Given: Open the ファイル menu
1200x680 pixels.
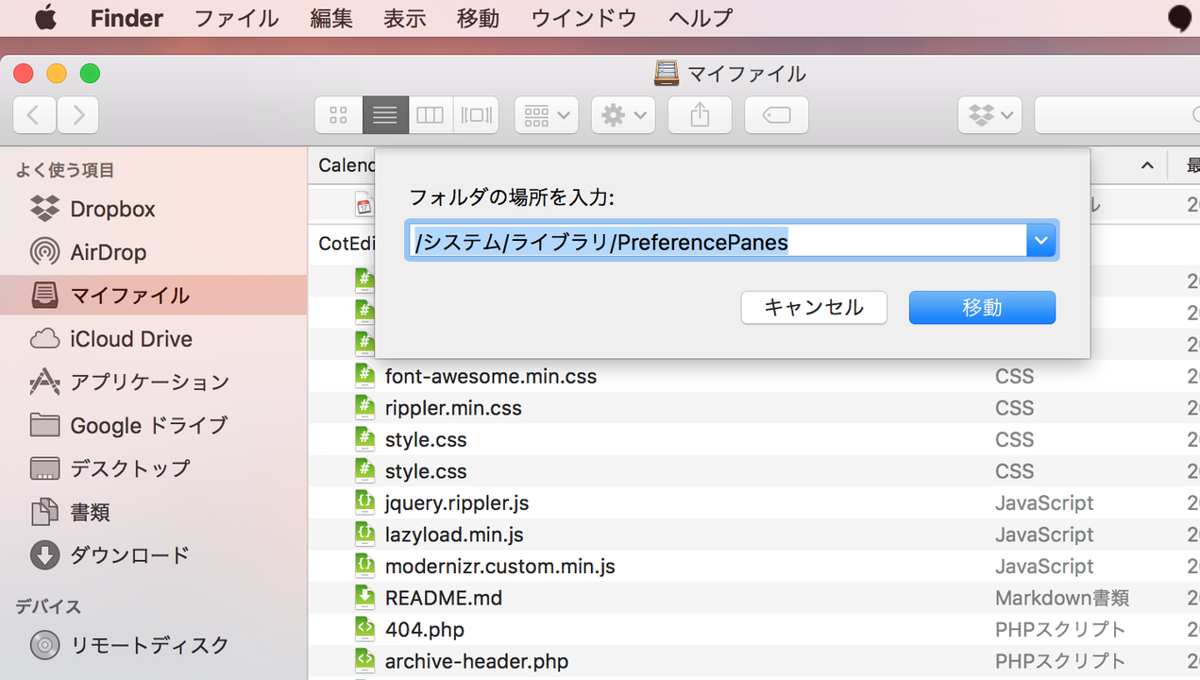Looking at the screenshot, I should [x=236, y=18].
